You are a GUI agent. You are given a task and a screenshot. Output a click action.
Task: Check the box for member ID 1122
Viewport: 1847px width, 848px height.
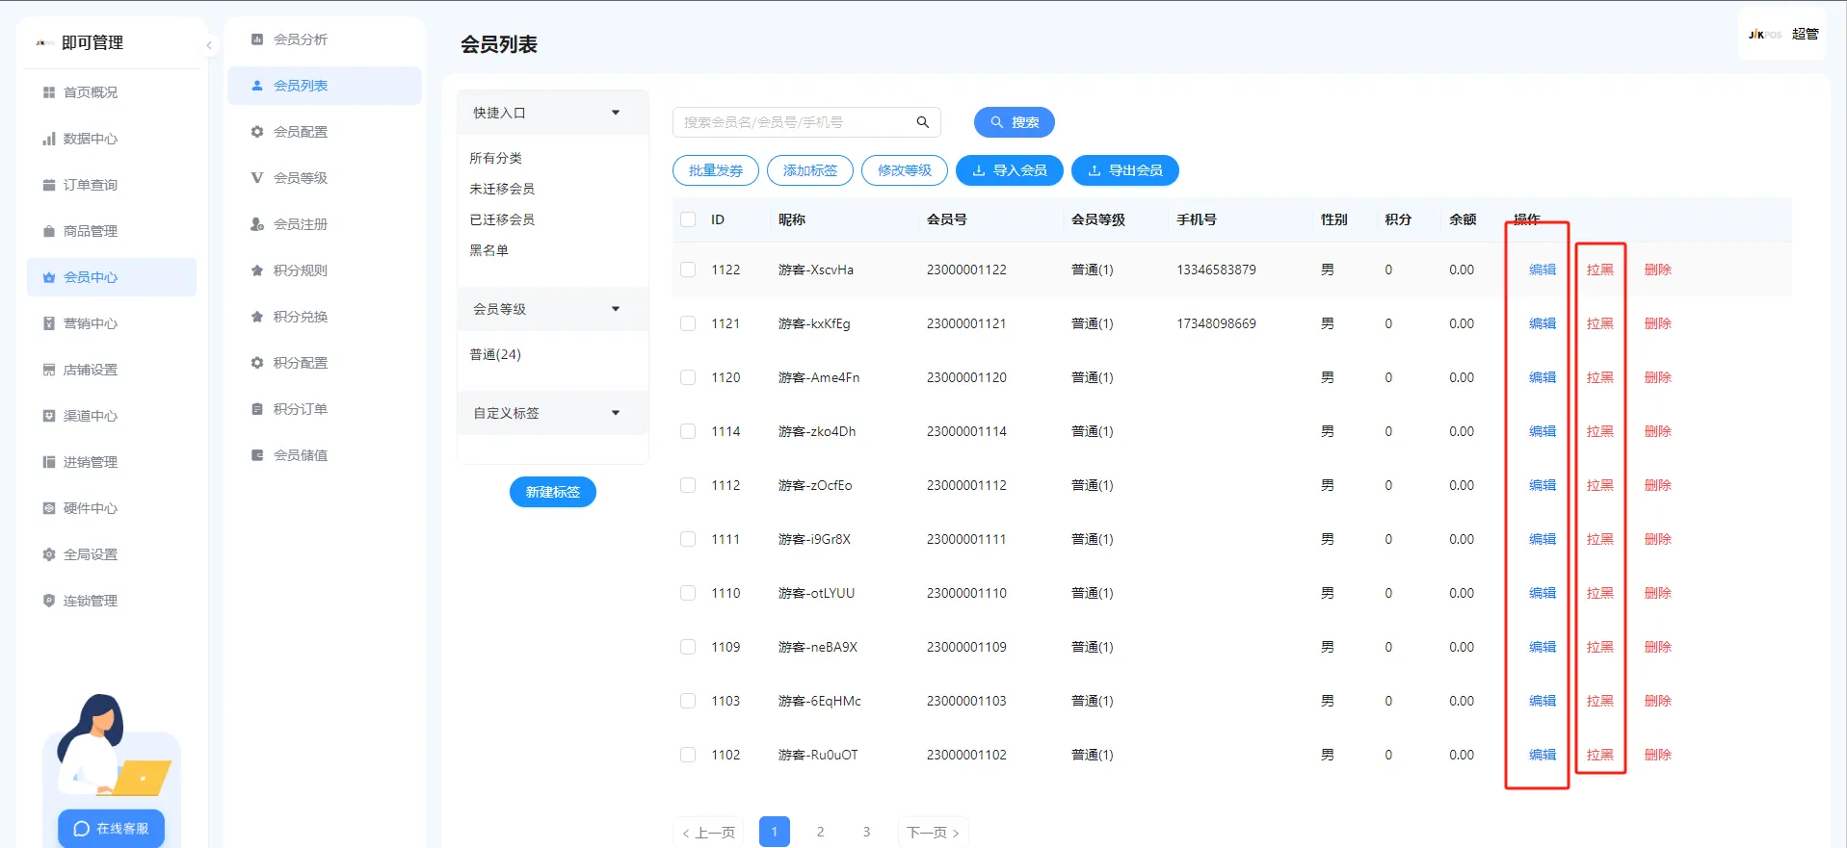click(688, 270)
